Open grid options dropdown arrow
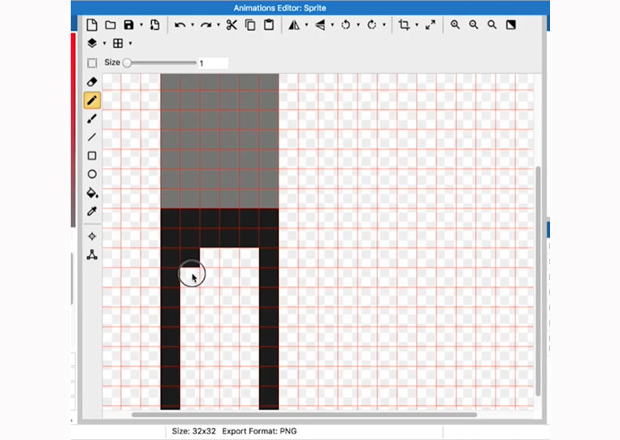The width and height of the screenshot is (620, 440). click(x=130, y=43)
